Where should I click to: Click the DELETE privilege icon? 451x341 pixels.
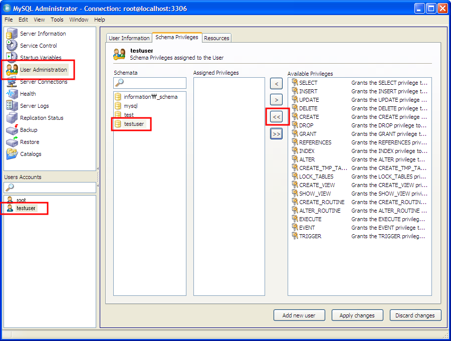(295, 108)
